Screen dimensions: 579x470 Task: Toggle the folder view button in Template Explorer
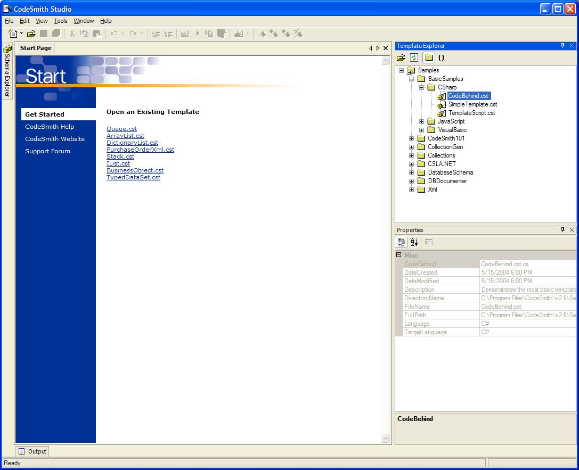[429, 57]
